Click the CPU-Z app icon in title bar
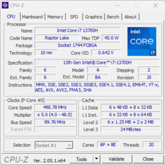The height and width of the screenshot is (165, 165). tap(5, 5)
